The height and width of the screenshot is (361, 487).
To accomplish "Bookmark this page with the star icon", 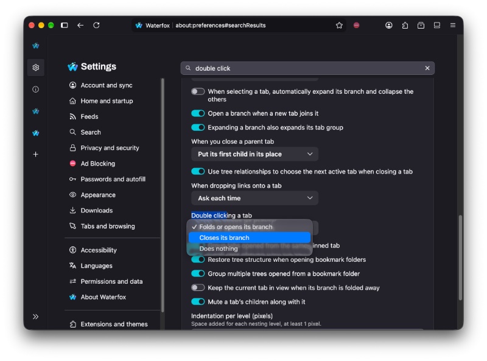I will pyautogui.click(x=339, y=25).
